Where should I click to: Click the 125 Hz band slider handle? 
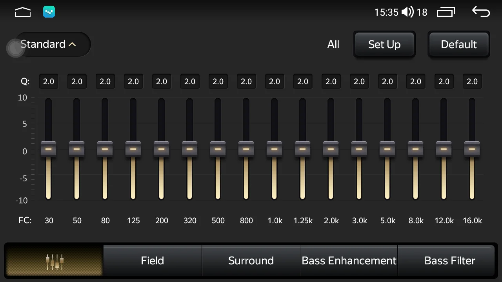(x=133, y=149)
